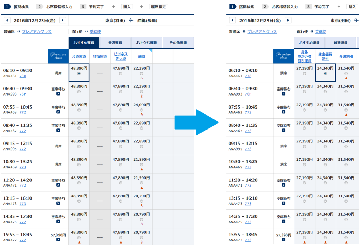
Task: Open aircraft 738 link for ANA461 left panel
Action: point(23,76)
